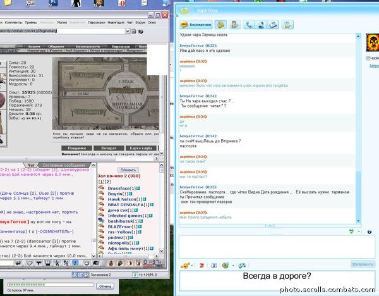Click the Отмена button on progress dialog
Image resolution: width=379 pixels, height=296 pixels.
(x=105, y=286)
